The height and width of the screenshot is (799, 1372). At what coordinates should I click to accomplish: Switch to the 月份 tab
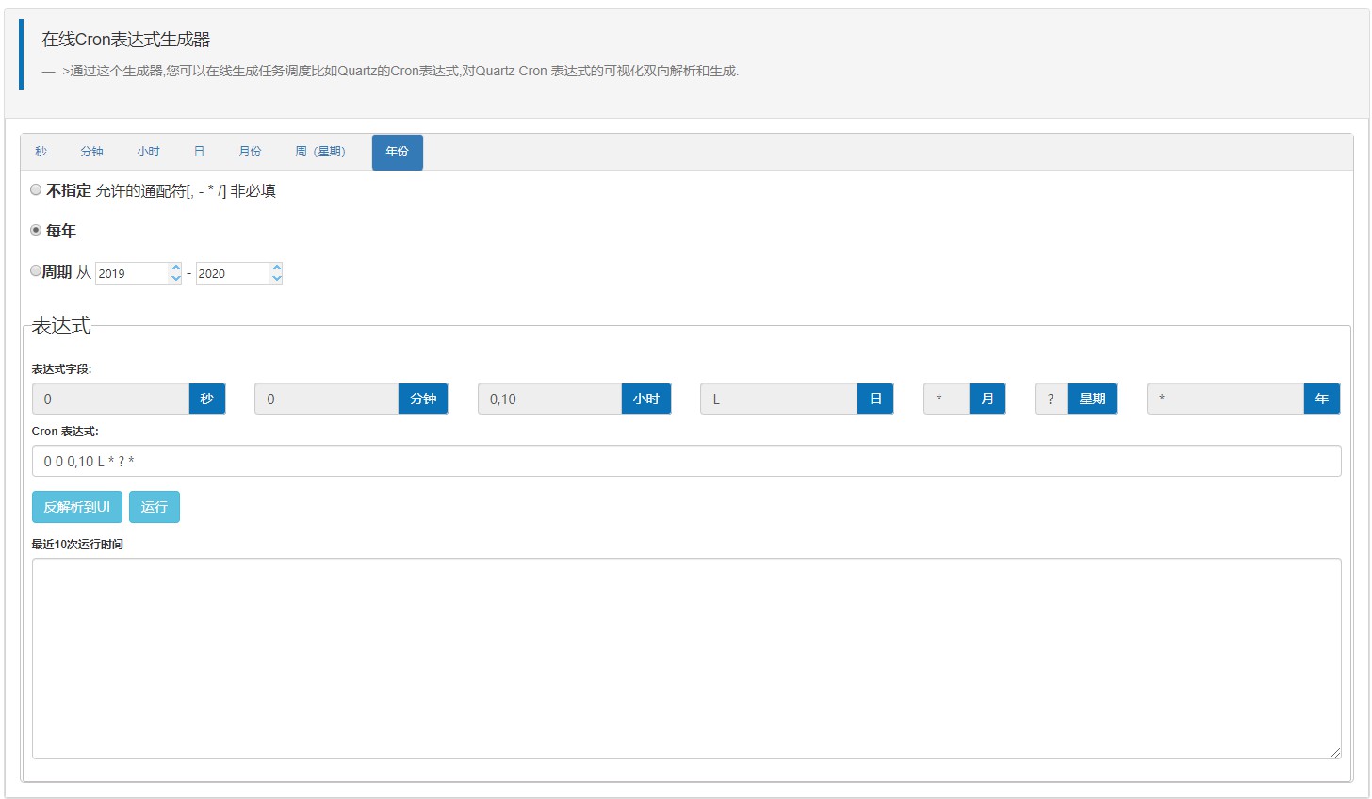[250, 152]
